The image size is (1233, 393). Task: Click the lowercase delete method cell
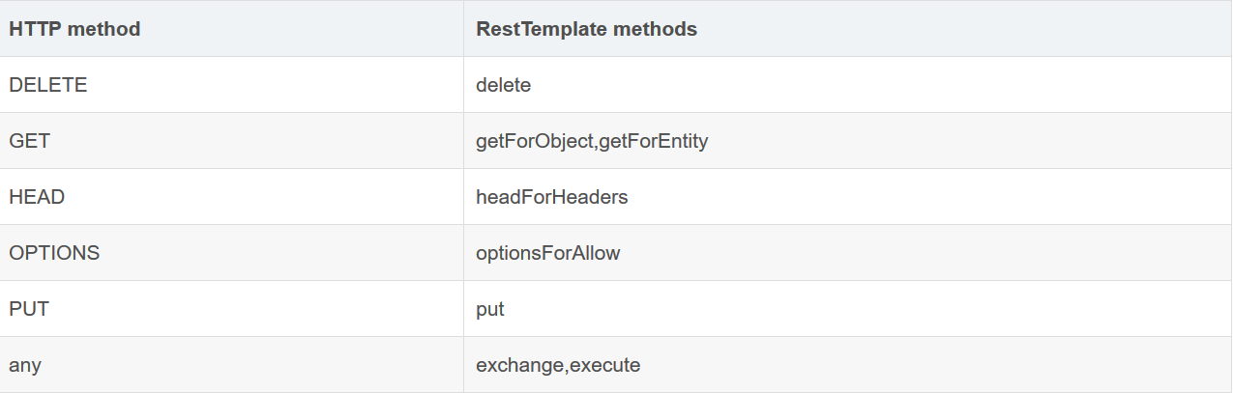pos(848,85)
